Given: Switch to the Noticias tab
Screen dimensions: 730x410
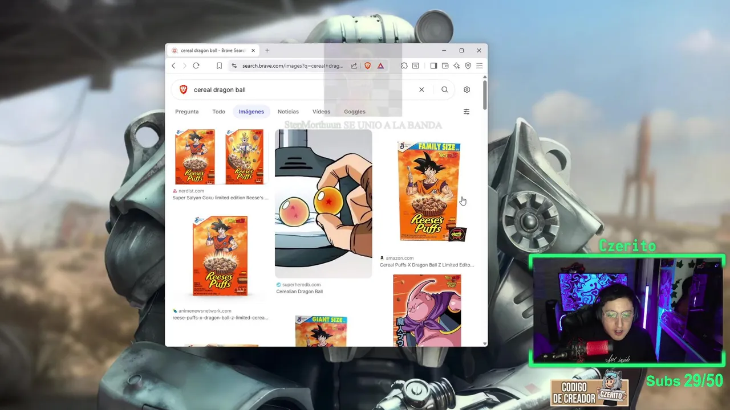Looking at the screenshot, I should 288,112.
